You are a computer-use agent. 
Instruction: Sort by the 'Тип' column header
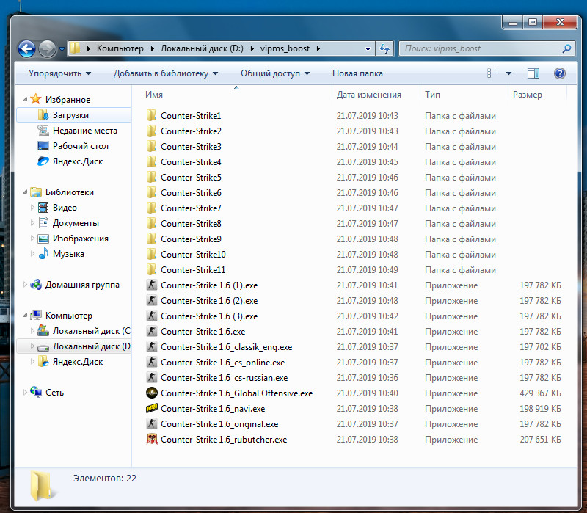432,95
